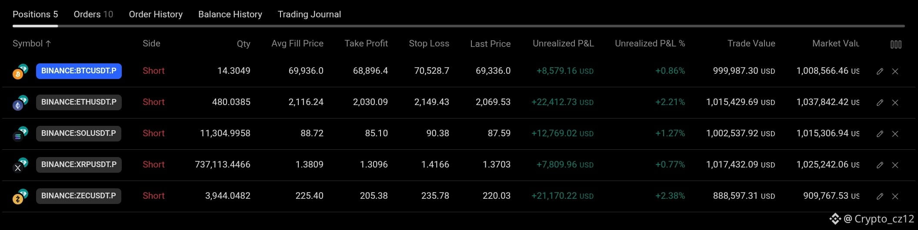Edit the BTCUSDT.P position with pencil icon
This screenshot has height=230, width=918.
click(x=880, y=71)
